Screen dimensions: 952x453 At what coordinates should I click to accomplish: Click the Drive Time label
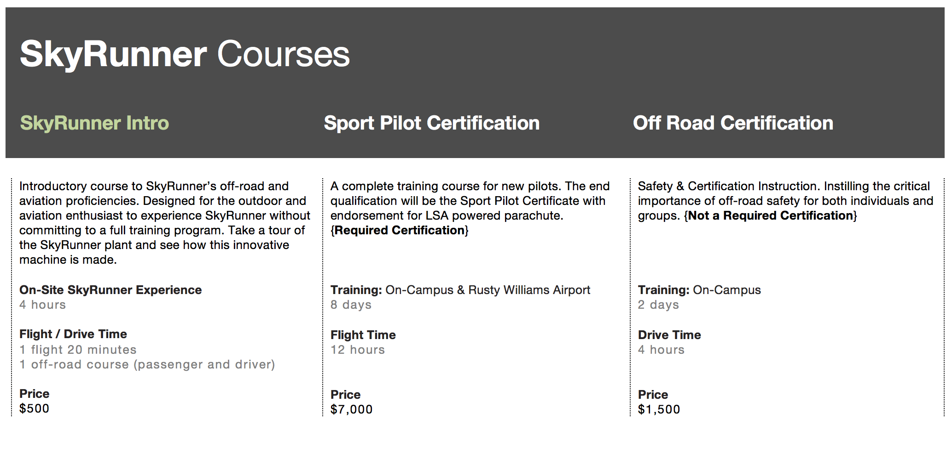(x=669, y=335)
